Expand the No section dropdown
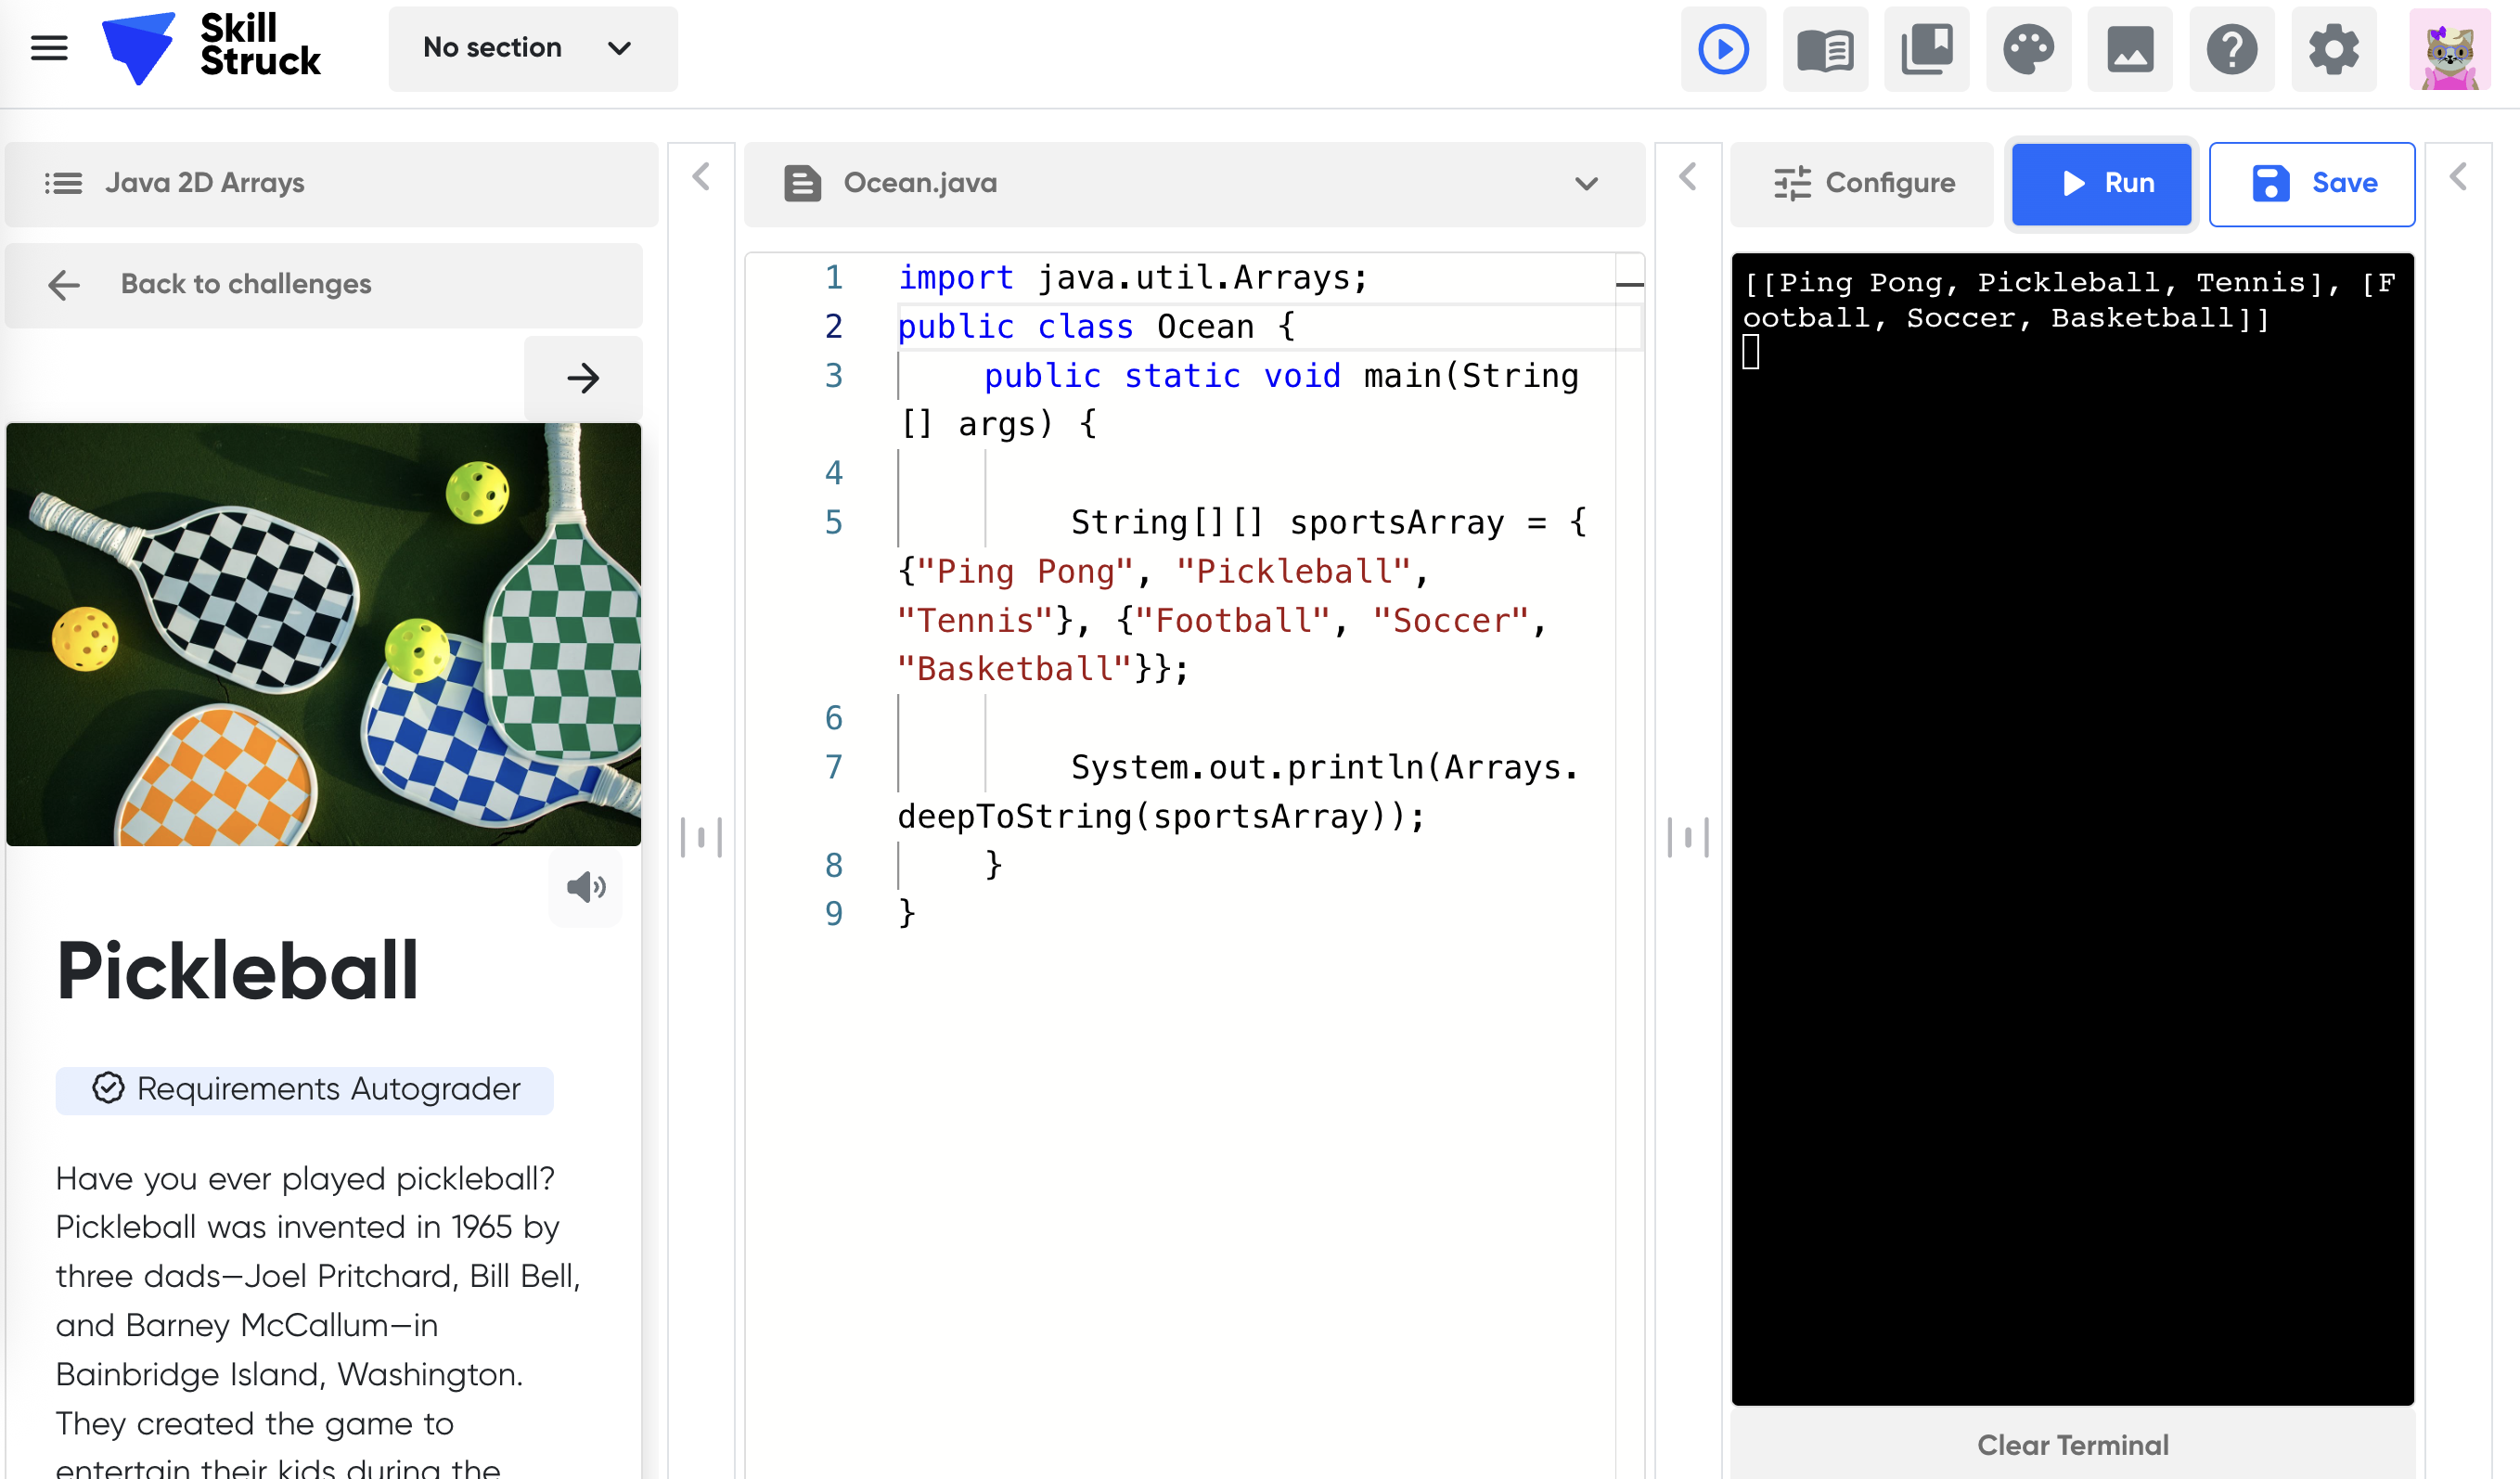The height and width of the screenshot is (1479, 2520). coord(532,48)
